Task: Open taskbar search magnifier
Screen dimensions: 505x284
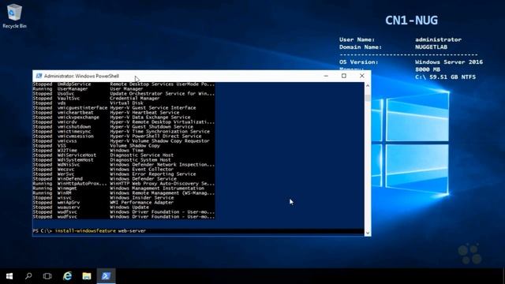Action: 28,276
